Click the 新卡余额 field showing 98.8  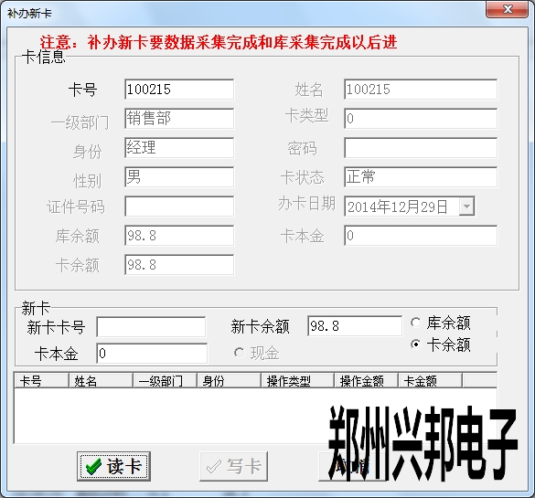[x=355, y=326]
